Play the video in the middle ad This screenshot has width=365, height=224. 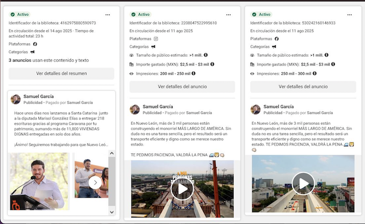(182, 189)
